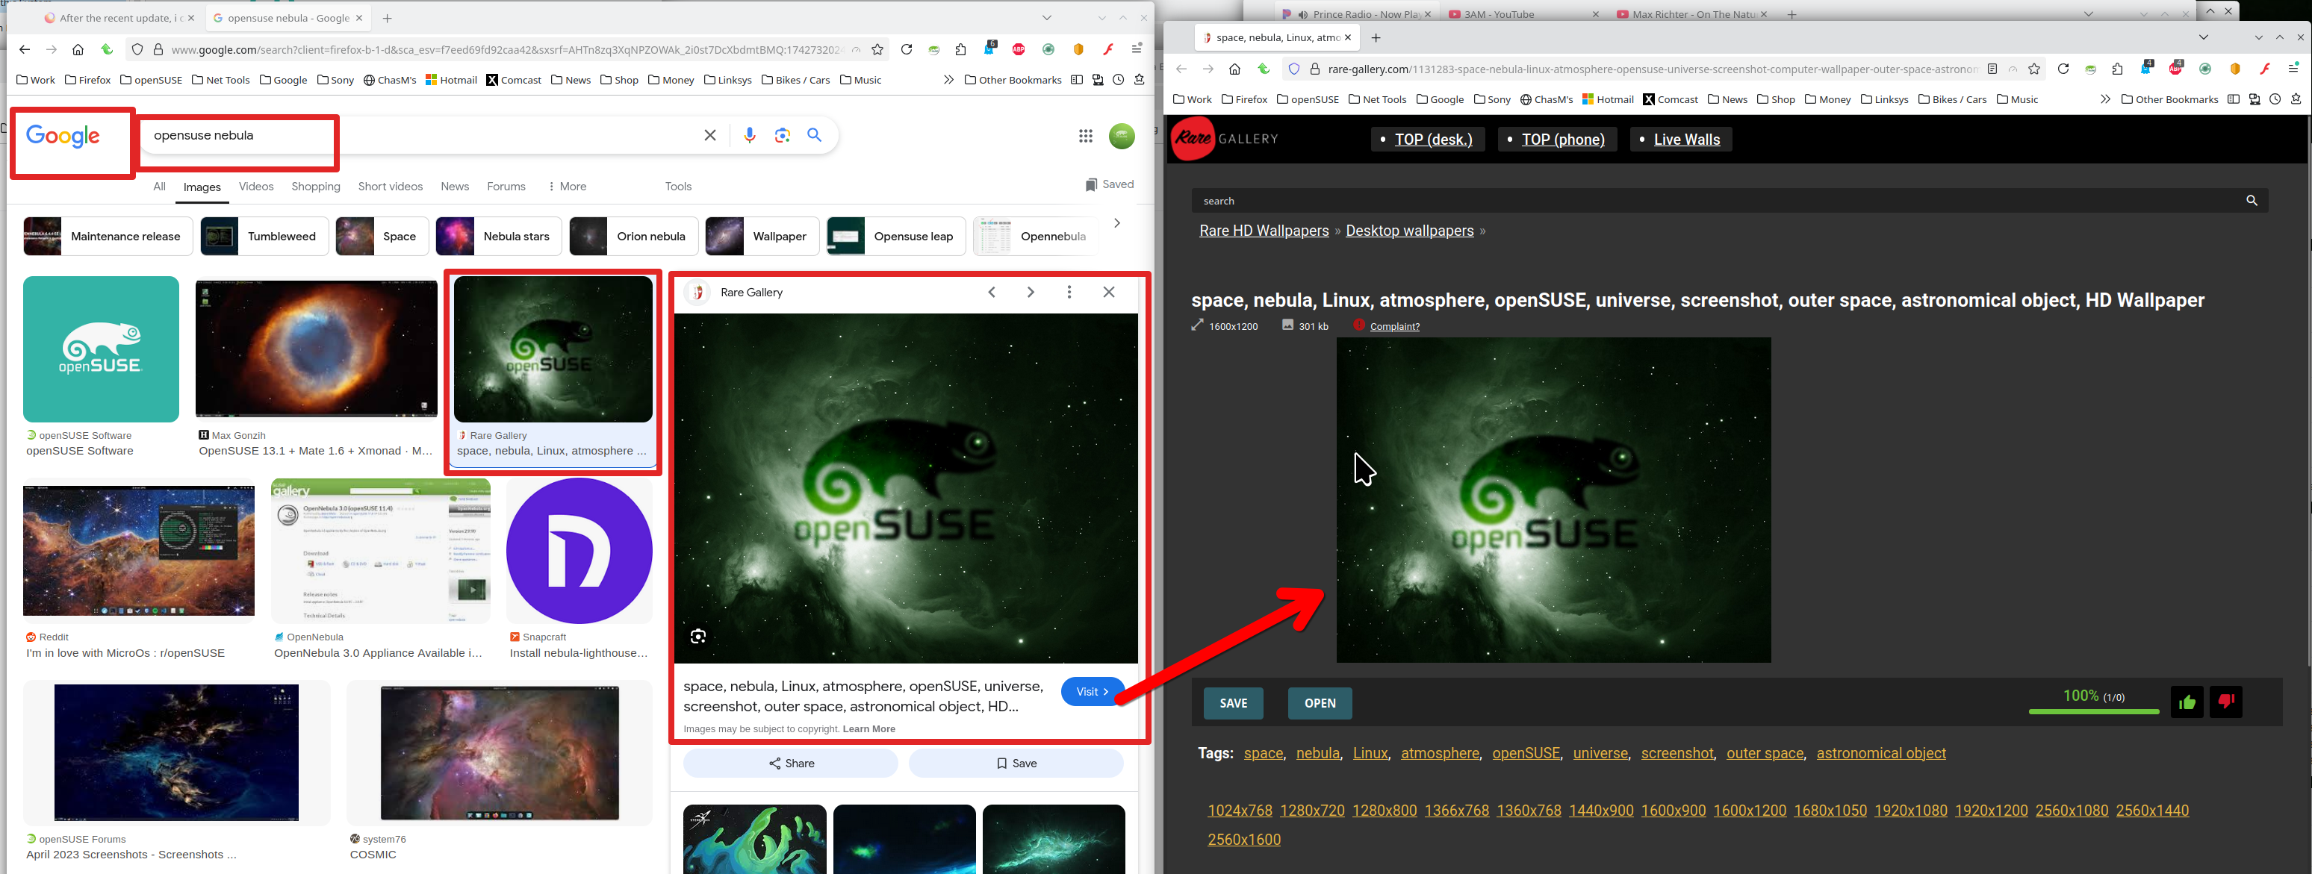
Task: Open the Tools options in Google Images
Action: click(679, 187)
